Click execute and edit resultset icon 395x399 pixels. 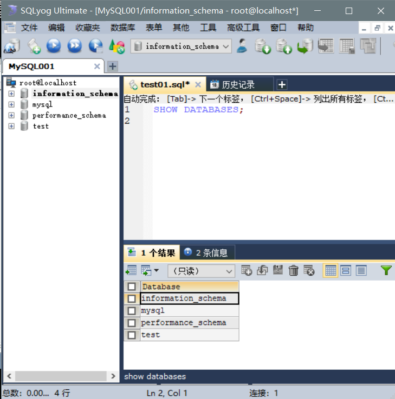coord(96,46)
